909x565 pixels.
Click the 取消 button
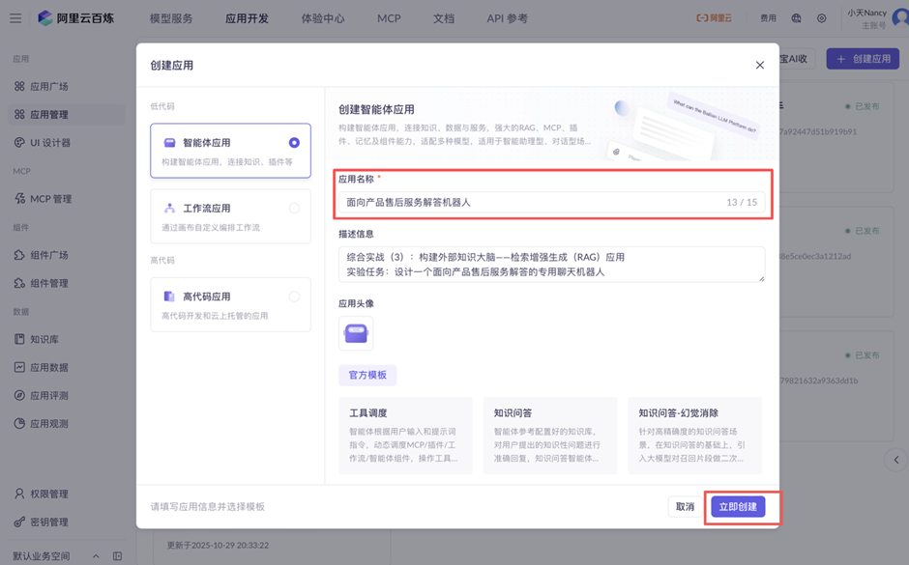[x=686, y=506]
